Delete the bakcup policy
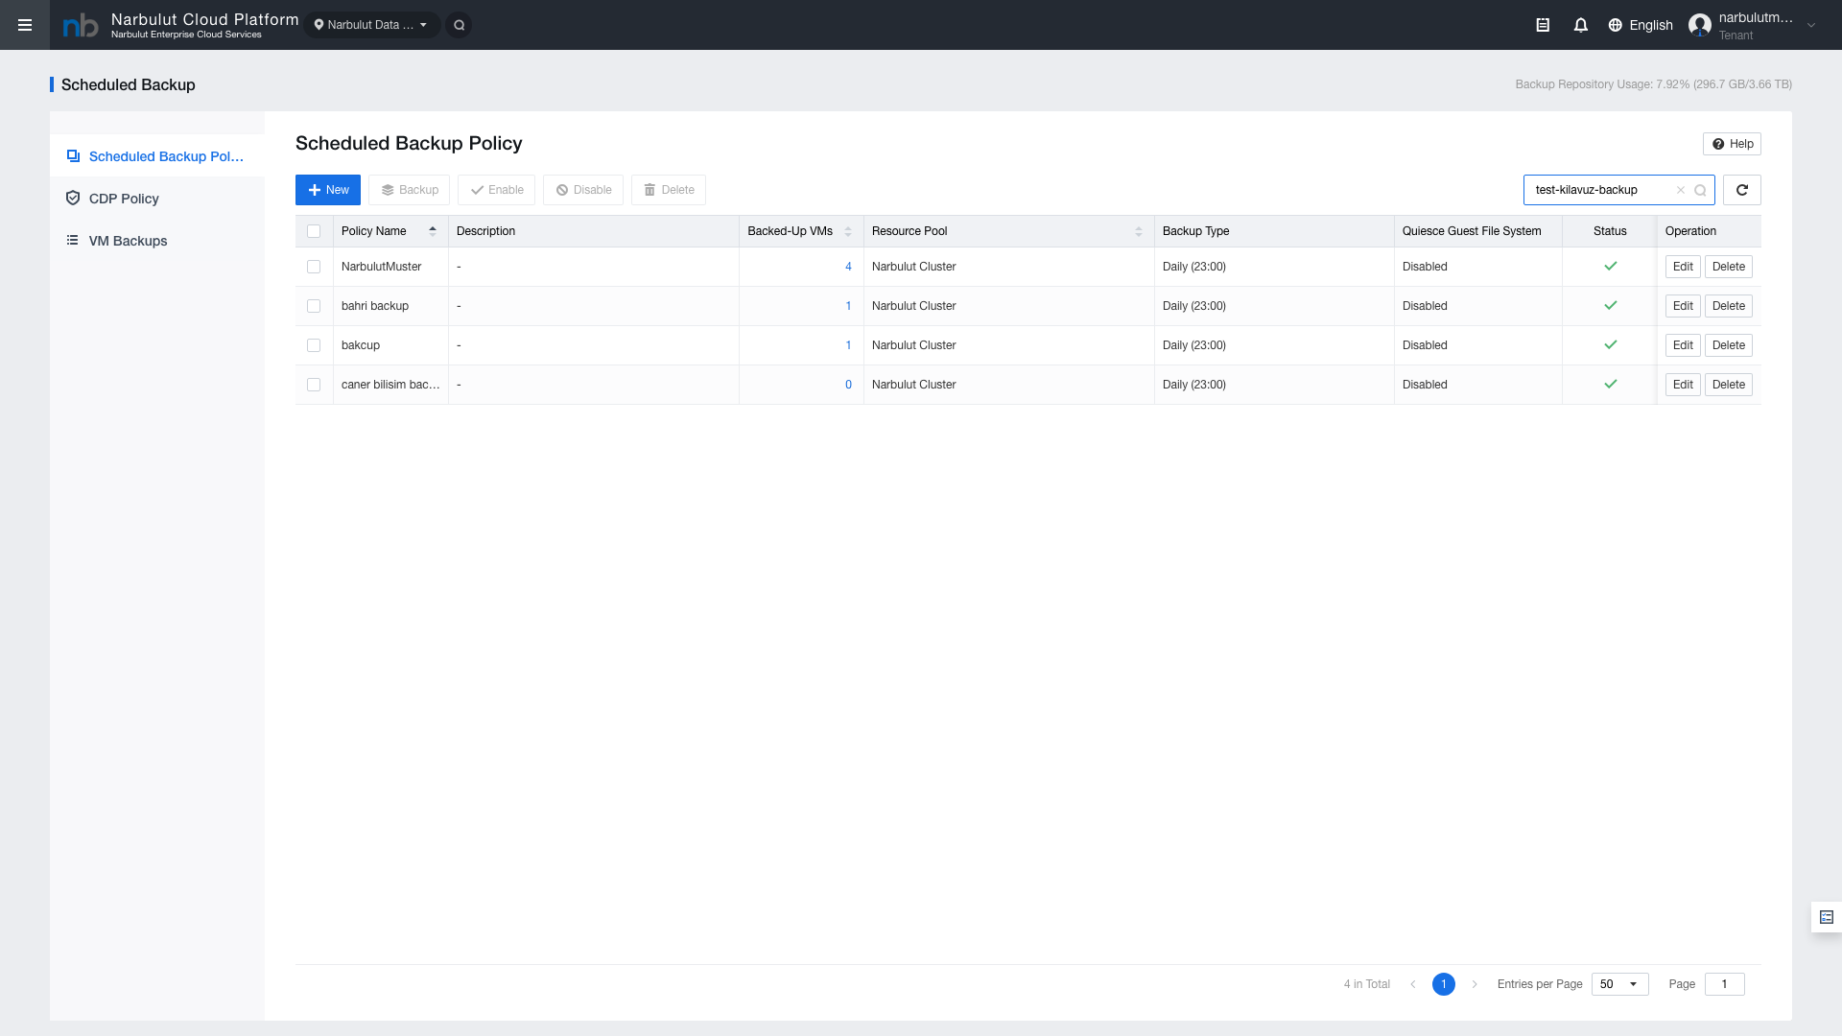Image resolution: width=1842 pixels, height=1036 pixels. (1729, 345)
